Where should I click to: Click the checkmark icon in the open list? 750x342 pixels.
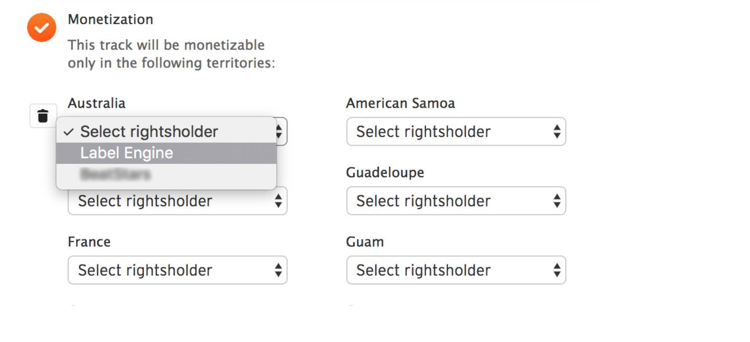coord(68,132)
